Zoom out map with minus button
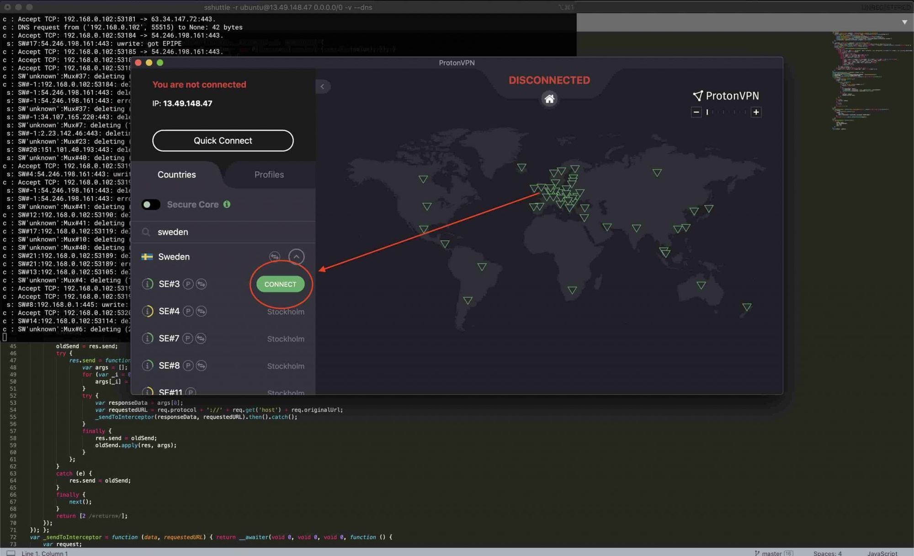The height and width of the screenshot is (556, 914). pos(696,112)
